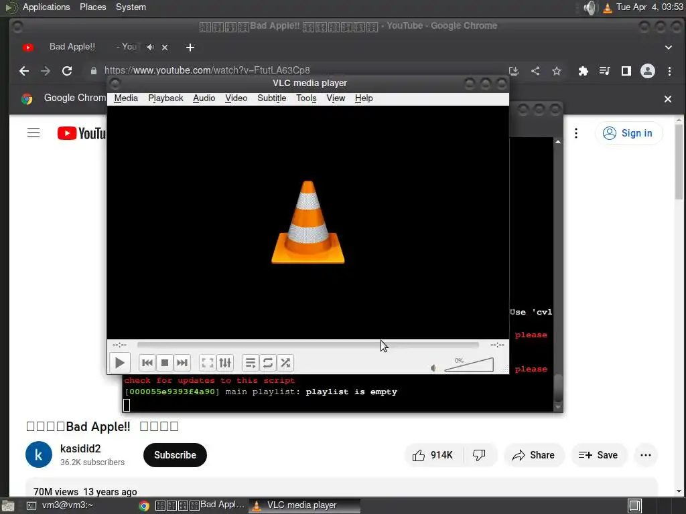Open more actions ellipsis button
686x514 pixels.
pos(646,455)
